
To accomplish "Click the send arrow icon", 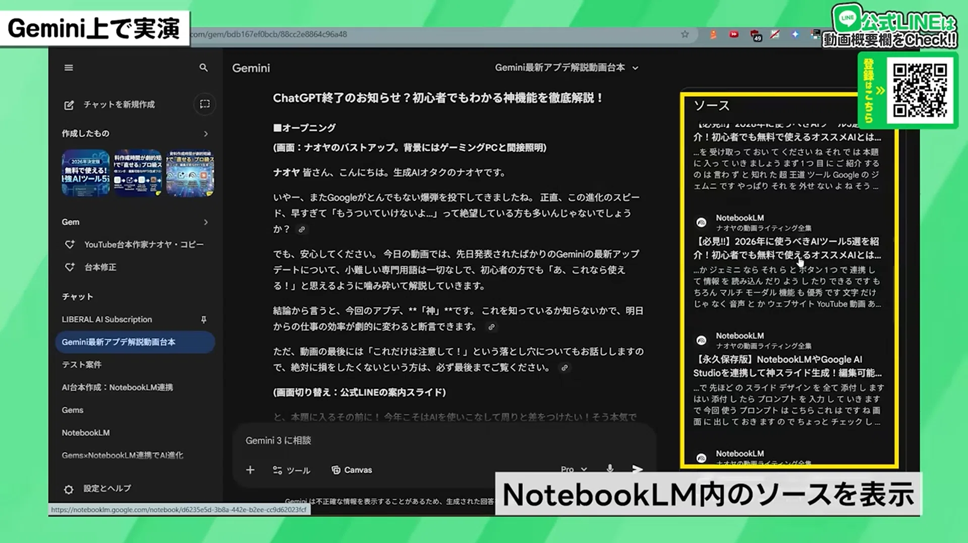I will (x=638, y=469).
